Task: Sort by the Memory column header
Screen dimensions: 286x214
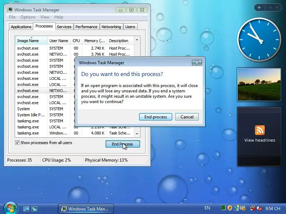Action: coord(94,41)
